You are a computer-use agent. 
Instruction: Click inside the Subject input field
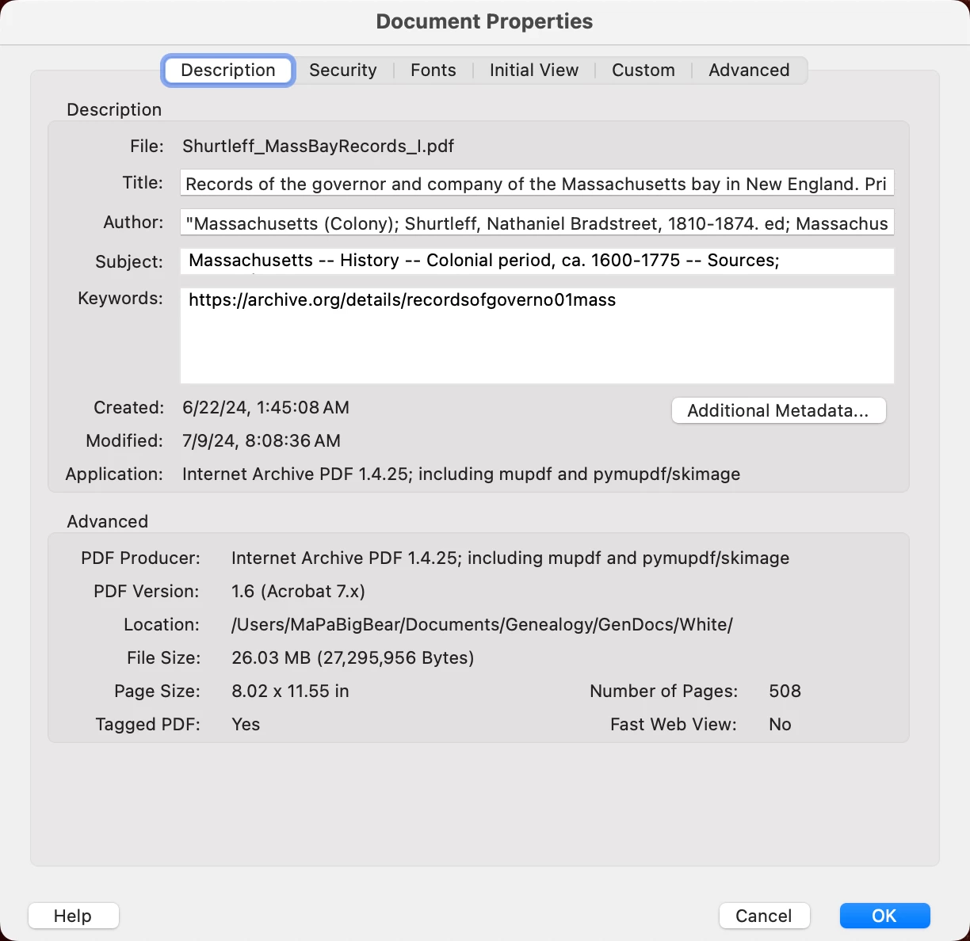pos(537,261)
